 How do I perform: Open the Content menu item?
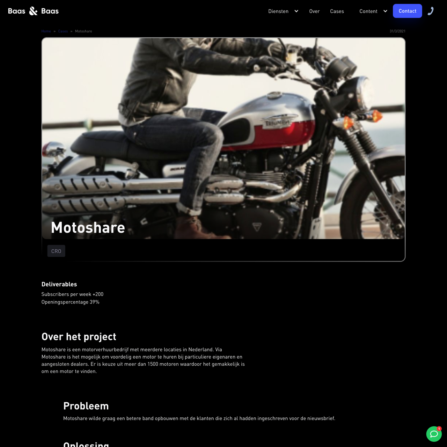pos(368,11)
